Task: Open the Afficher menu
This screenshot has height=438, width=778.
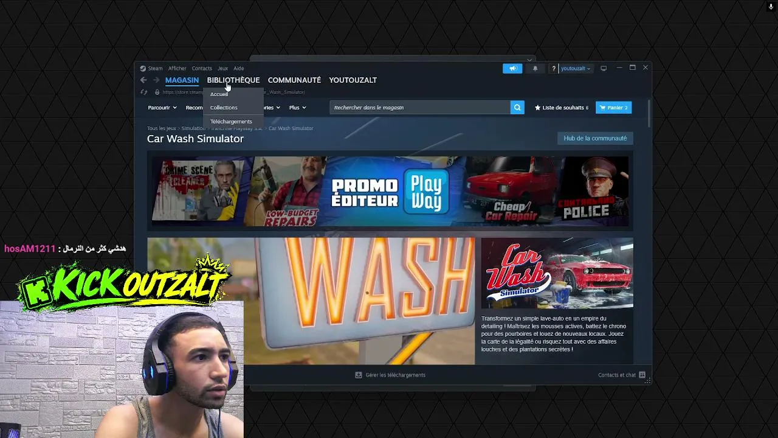Action: 177,68
